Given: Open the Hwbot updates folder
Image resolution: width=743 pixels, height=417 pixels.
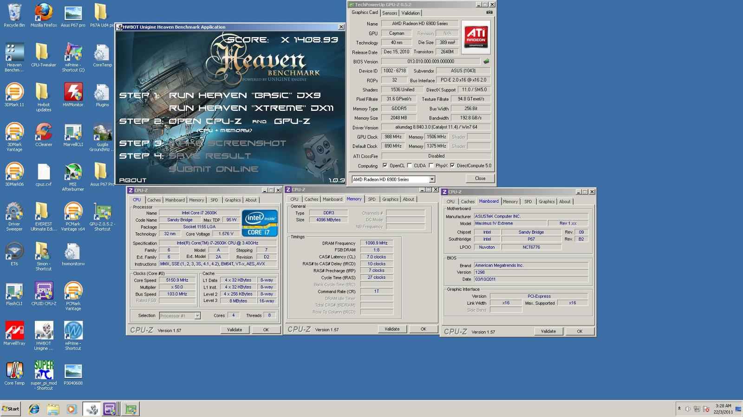Looking at the screenshot, I should (44, 97).
